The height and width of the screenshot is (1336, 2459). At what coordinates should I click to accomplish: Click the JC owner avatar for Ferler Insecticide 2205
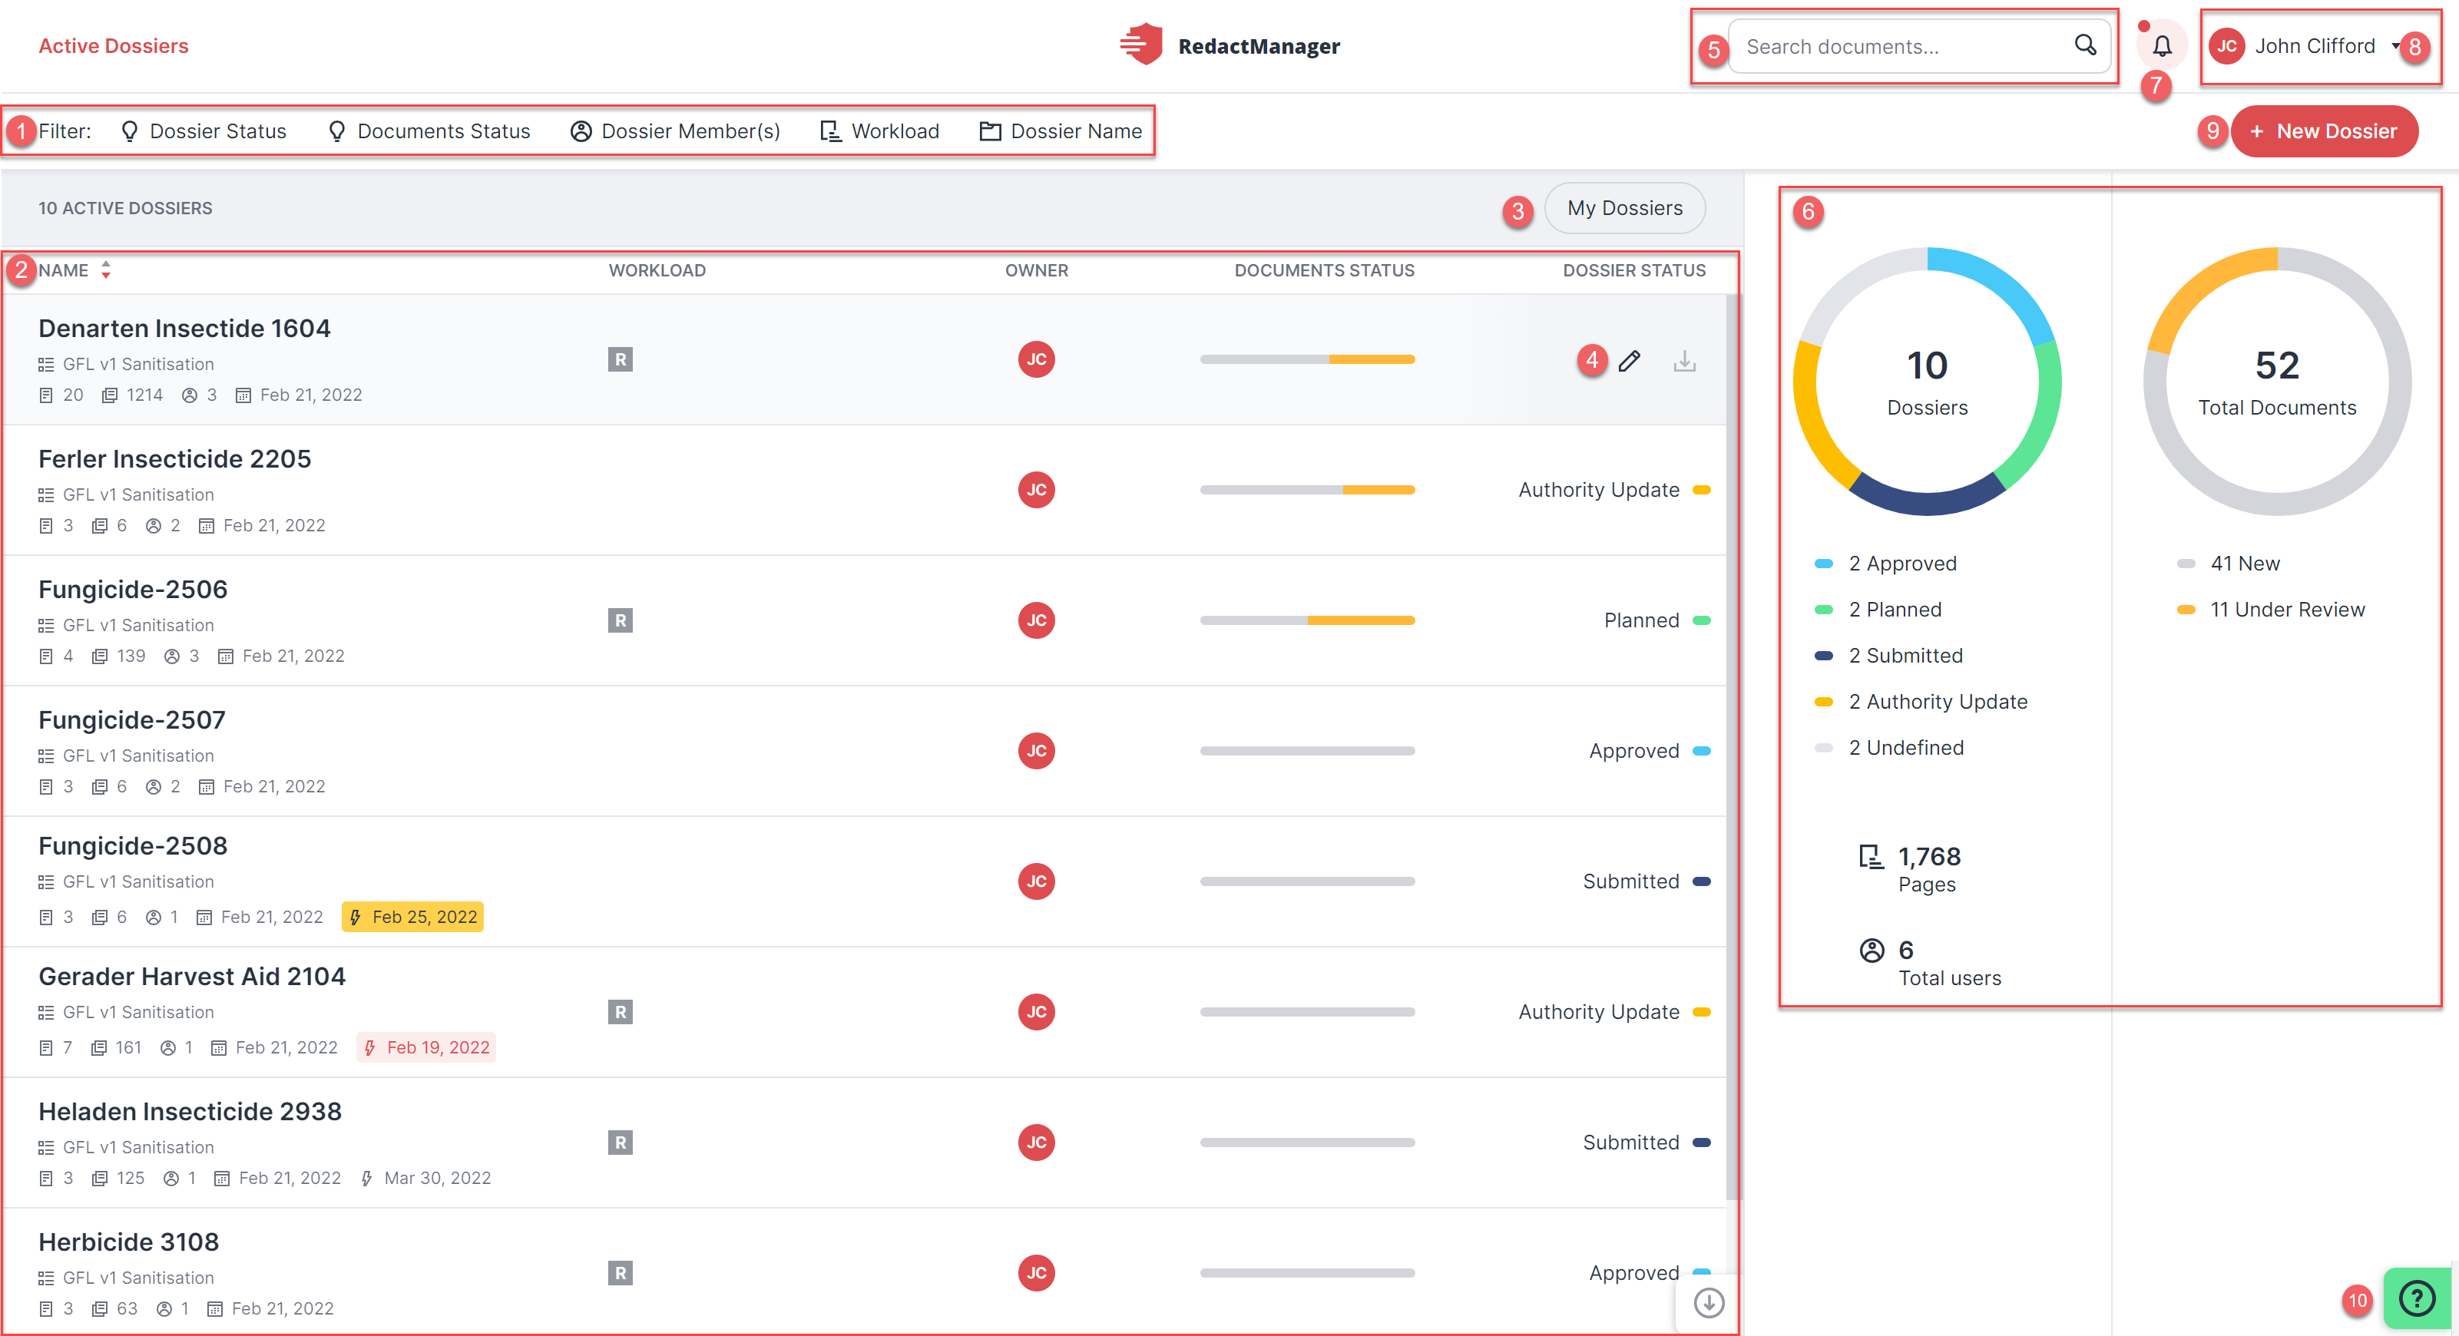(x=1037, y=490)
